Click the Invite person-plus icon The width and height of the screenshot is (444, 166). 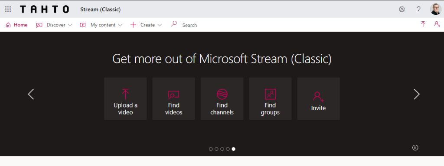point(318,96)
